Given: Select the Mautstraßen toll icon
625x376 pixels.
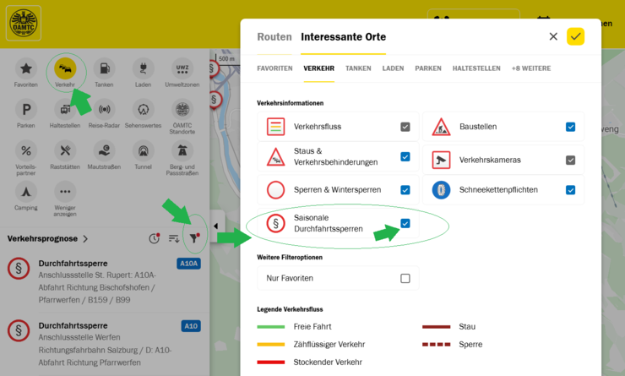Looking at the screenshot, I should pyautogui.click(x=104, y=150).
